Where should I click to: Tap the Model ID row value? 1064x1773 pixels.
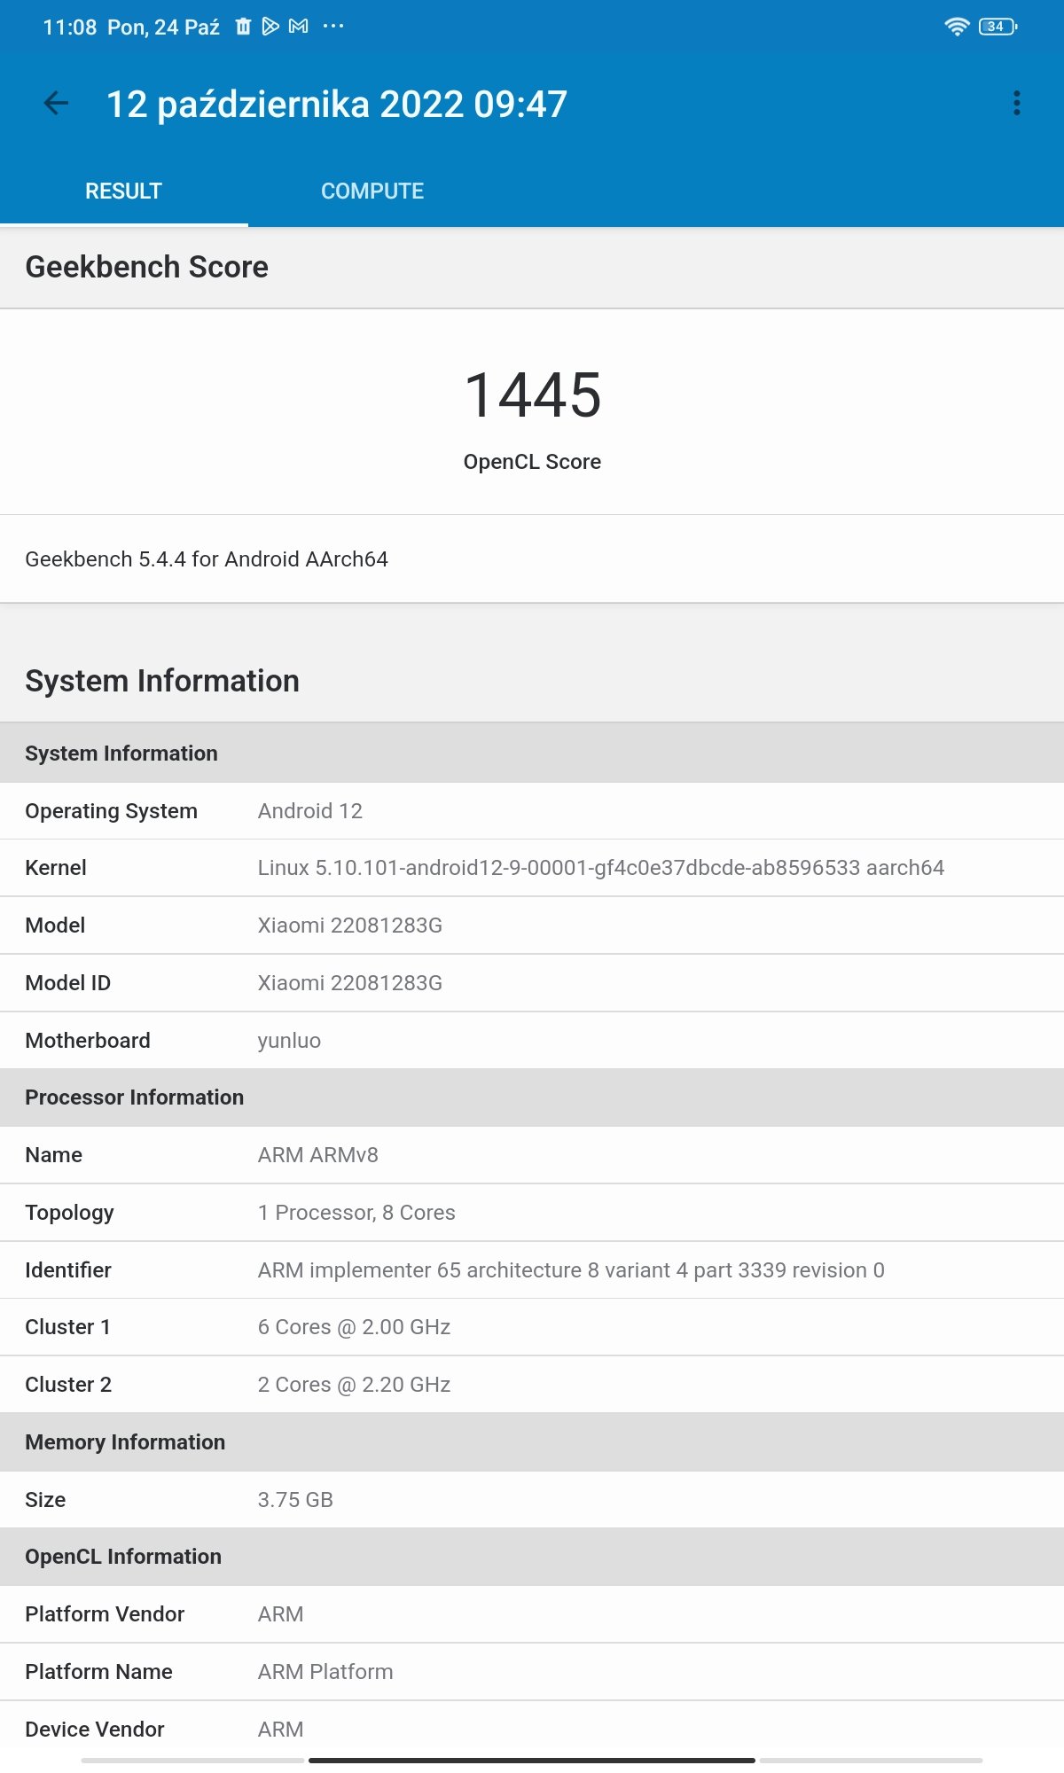pyautogui.click(x=350, y=983)
